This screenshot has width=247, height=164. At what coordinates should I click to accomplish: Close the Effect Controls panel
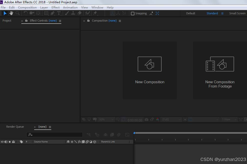click(22, 21)
